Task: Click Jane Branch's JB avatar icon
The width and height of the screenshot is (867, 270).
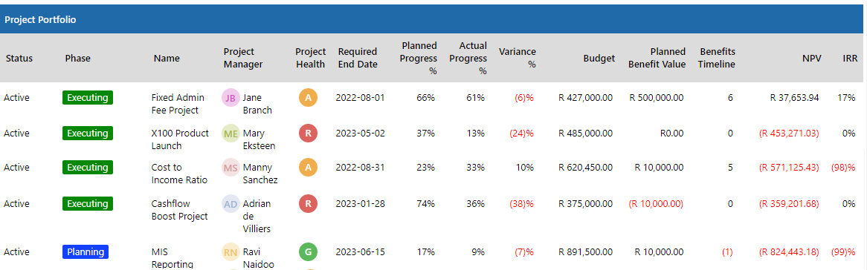Action: pyautogui.click(x=231, y=98)
